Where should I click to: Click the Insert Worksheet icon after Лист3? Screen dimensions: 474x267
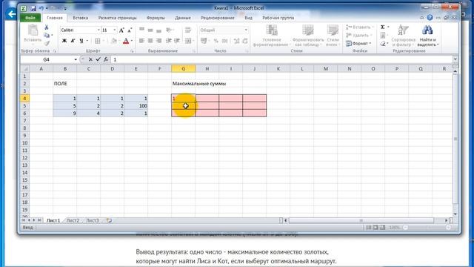point(109,221)
